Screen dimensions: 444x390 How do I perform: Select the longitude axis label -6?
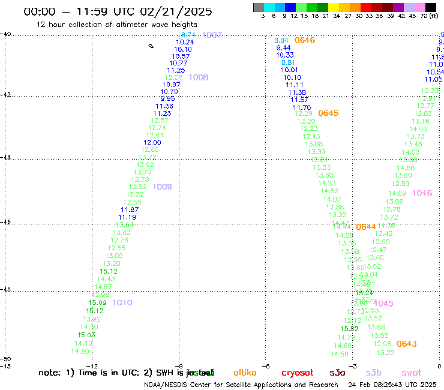pyautogui.click(x=265, y=366)
